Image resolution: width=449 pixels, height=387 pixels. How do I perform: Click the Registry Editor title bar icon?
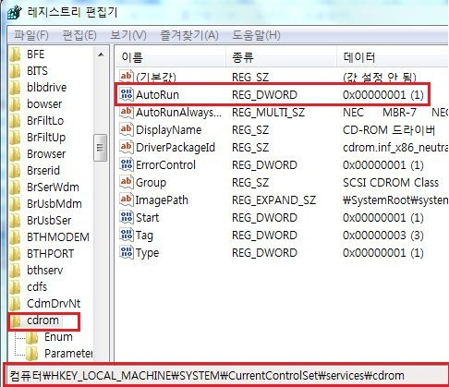[15, 12]
